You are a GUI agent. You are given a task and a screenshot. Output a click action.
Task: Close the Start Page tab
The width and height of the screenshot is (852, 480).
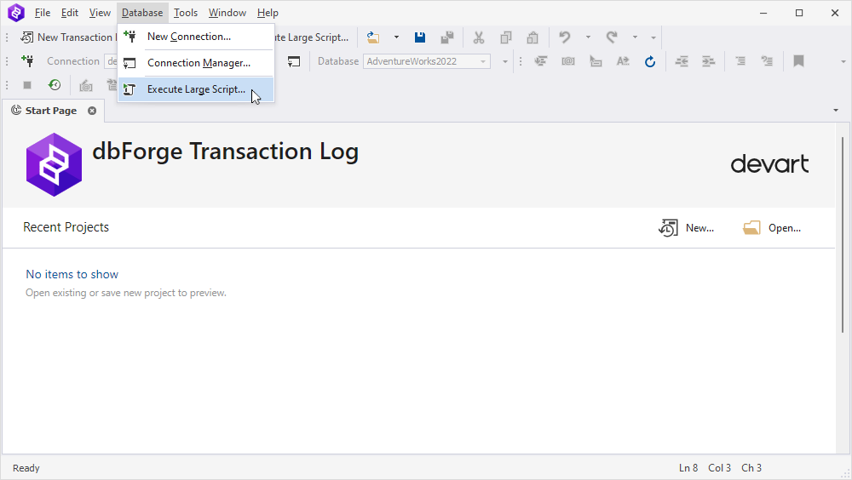tap(92, 111)
